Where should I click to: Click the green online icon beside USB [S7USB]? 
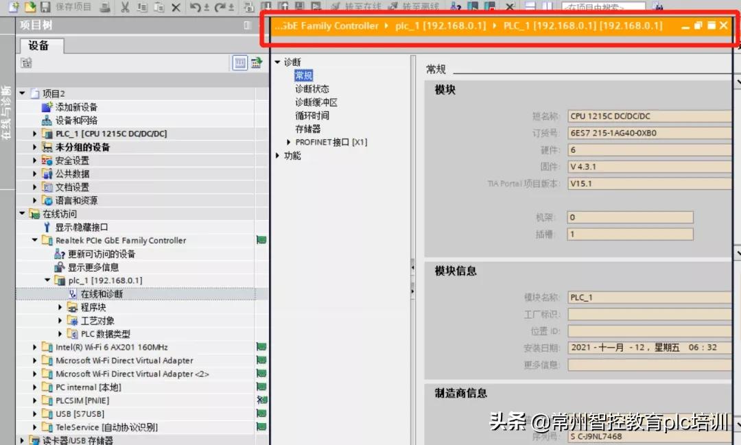click(x=261, y=413)
